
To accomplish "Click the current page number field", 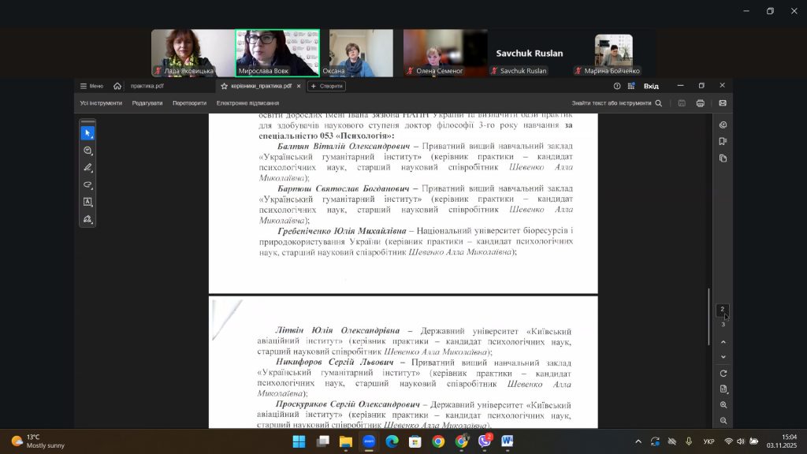I will 723,310.
